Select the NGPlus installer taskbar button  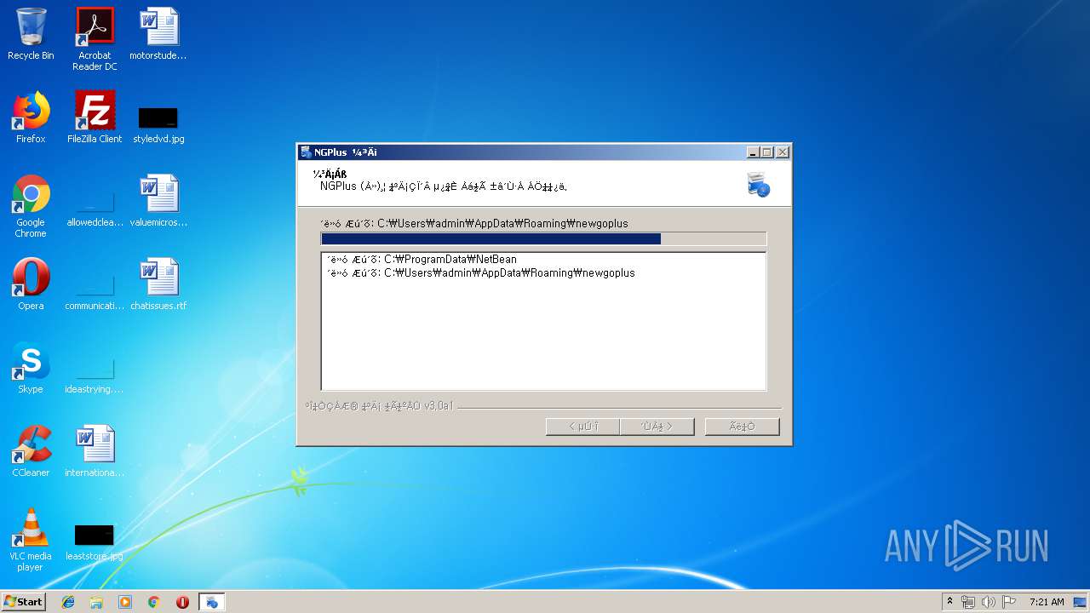tap(212, 602)
